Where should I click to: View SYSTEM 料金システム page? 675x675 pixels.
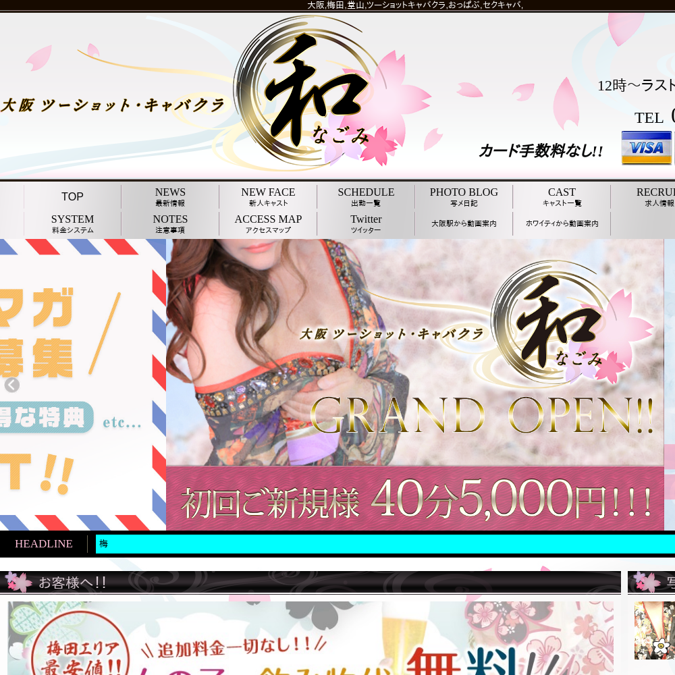click(72, 224)
